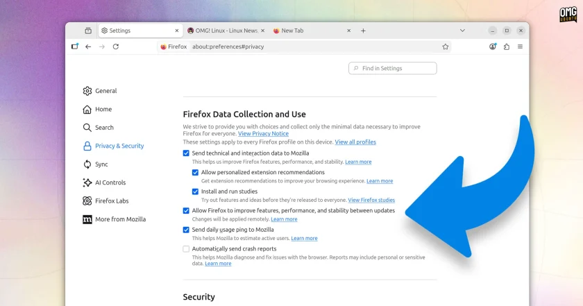The height and width of the screenshot is (306, 583).
Task: Open the Sync arrows icon
Action: (87, 164)
